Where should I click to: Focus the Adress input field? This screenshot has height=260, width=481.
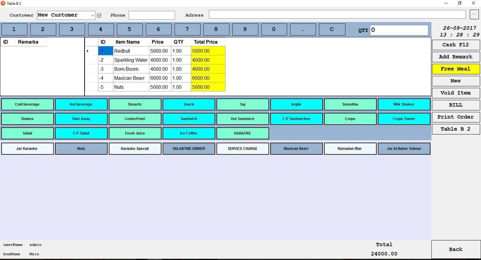[337, 14]
